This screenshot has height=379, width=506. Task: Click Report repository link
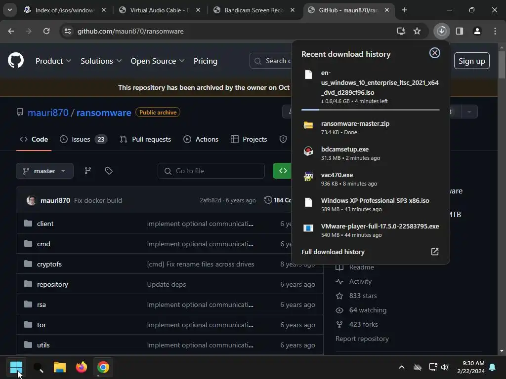(362, 339)
